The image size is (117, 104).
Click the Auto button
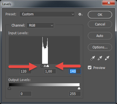coord(100,36)
